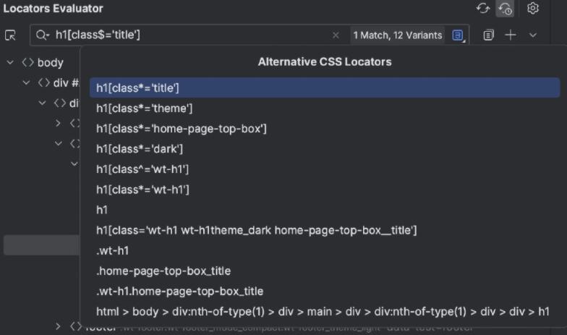This screenshot has width=567, height=335.
Task: Click the plus add locator icon
Action: (x=511, y=35)
